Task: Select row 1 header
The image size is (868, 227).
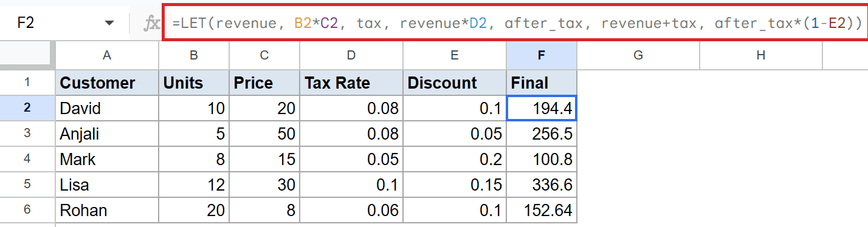Action: 27,83
